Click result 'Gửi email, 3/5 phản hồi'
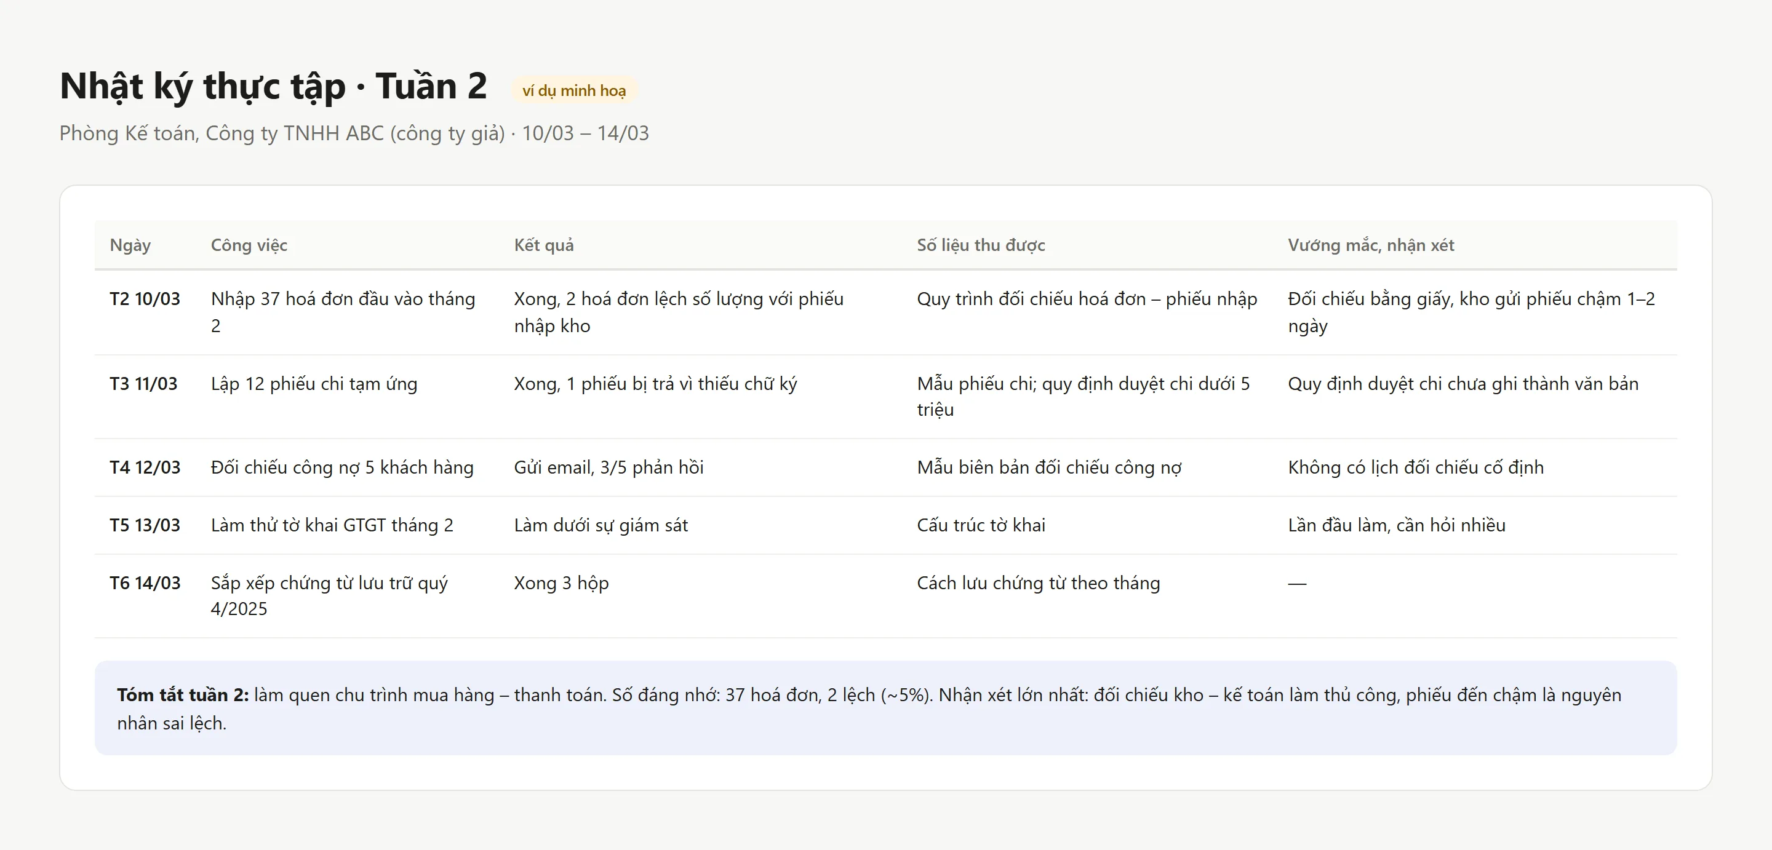Viewport: 1772px width, 850px height. tap(608, 467)
